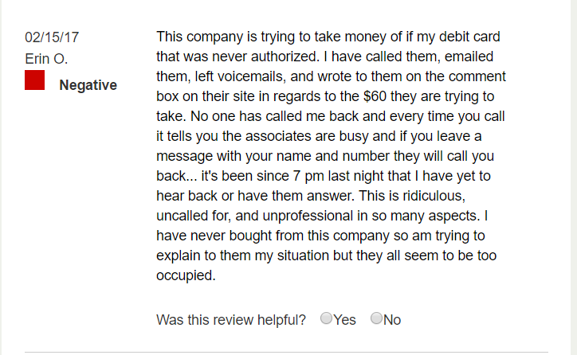Click the word "ridiculous" in the review
Screen dimensions: 577x355
click(434, 196)
